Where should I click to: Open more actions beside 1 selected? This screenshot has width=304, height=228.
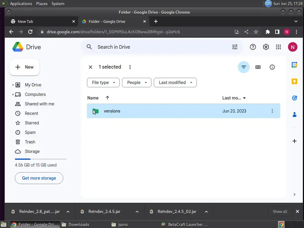click(x=130, y=67)
